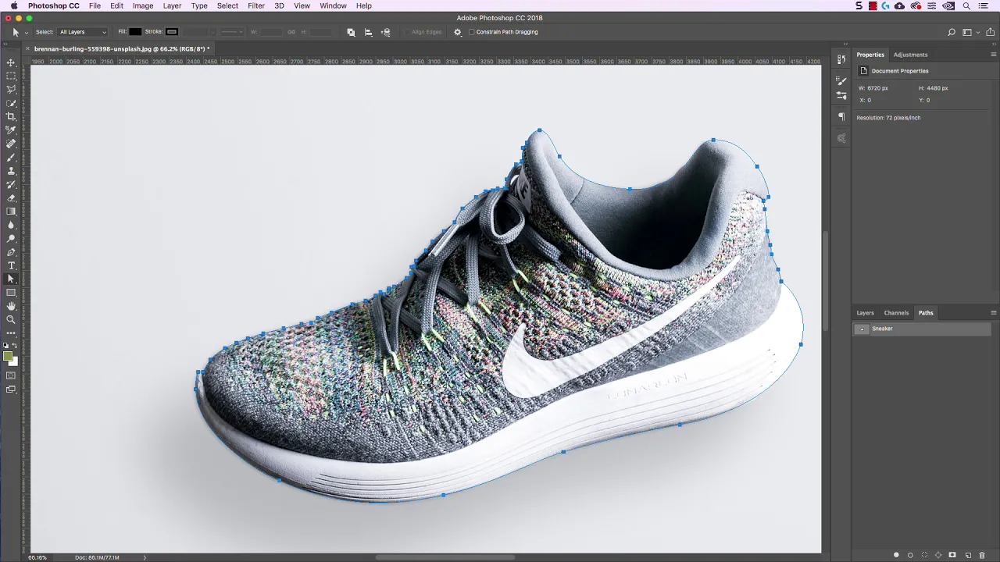
Task: Open the Brushes panel icon
Action: pyautogui.click(x=841, y=95)
